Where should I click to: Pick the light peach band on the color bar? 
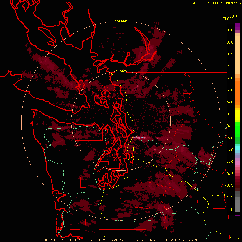(x=237, y=55)
